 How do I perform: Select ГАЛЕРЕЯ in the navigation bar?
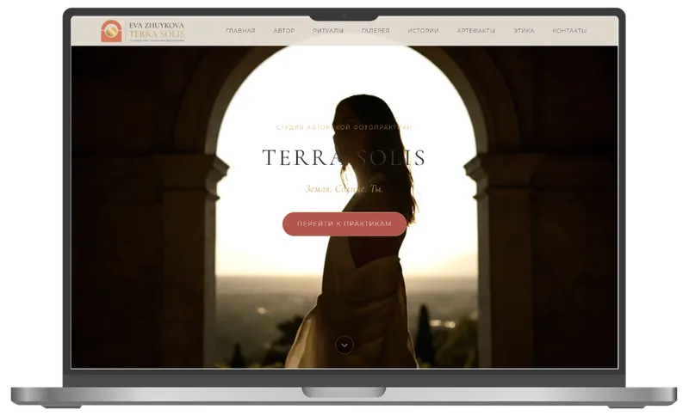pyautogui.click(x=376, y=31)
